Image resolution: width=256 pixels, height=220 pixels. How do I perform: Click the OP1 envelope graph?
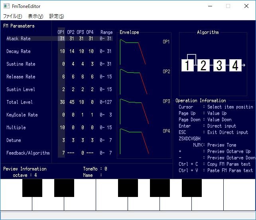pos(133,52)
